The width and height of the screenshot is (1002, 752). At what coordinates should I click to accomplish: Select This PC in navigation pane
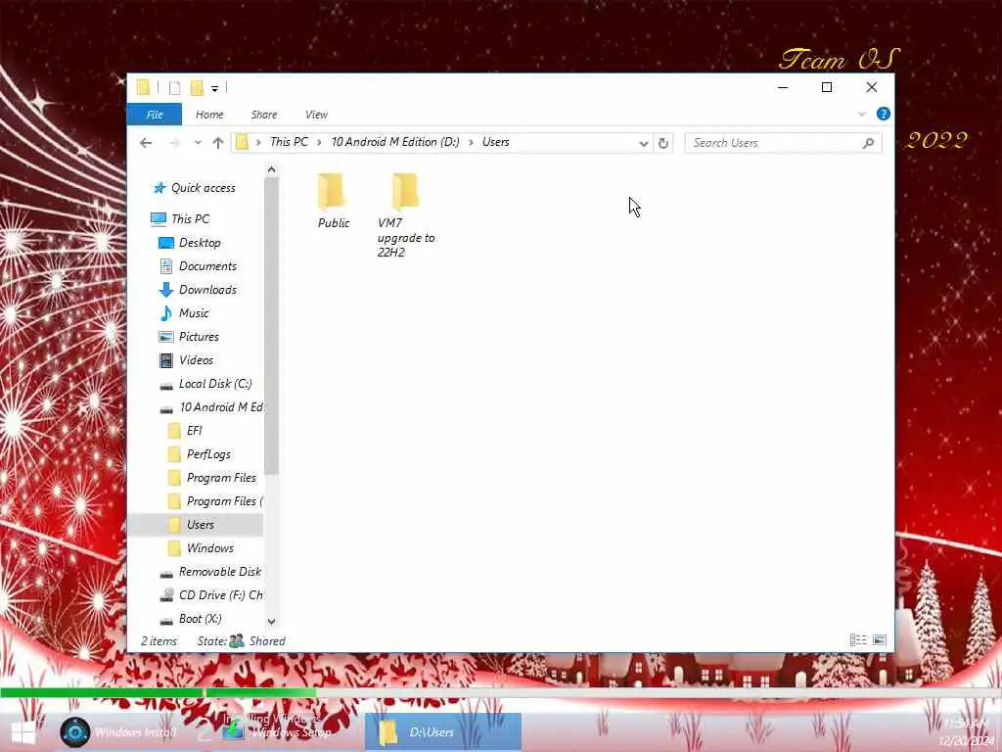pos(180,218)
